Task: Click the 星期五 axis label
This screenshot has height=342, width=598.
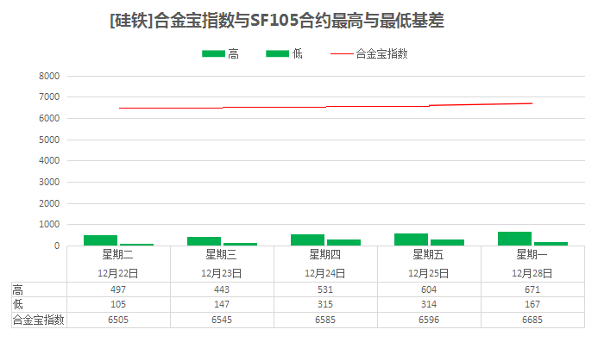Action: pyautogui.click(x=429, y=254)
